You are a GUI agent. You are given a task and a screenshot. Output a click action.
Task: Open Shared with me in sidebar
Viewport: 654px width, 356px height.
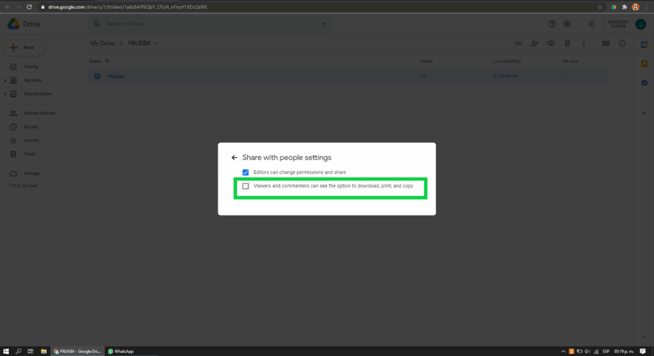40,114
